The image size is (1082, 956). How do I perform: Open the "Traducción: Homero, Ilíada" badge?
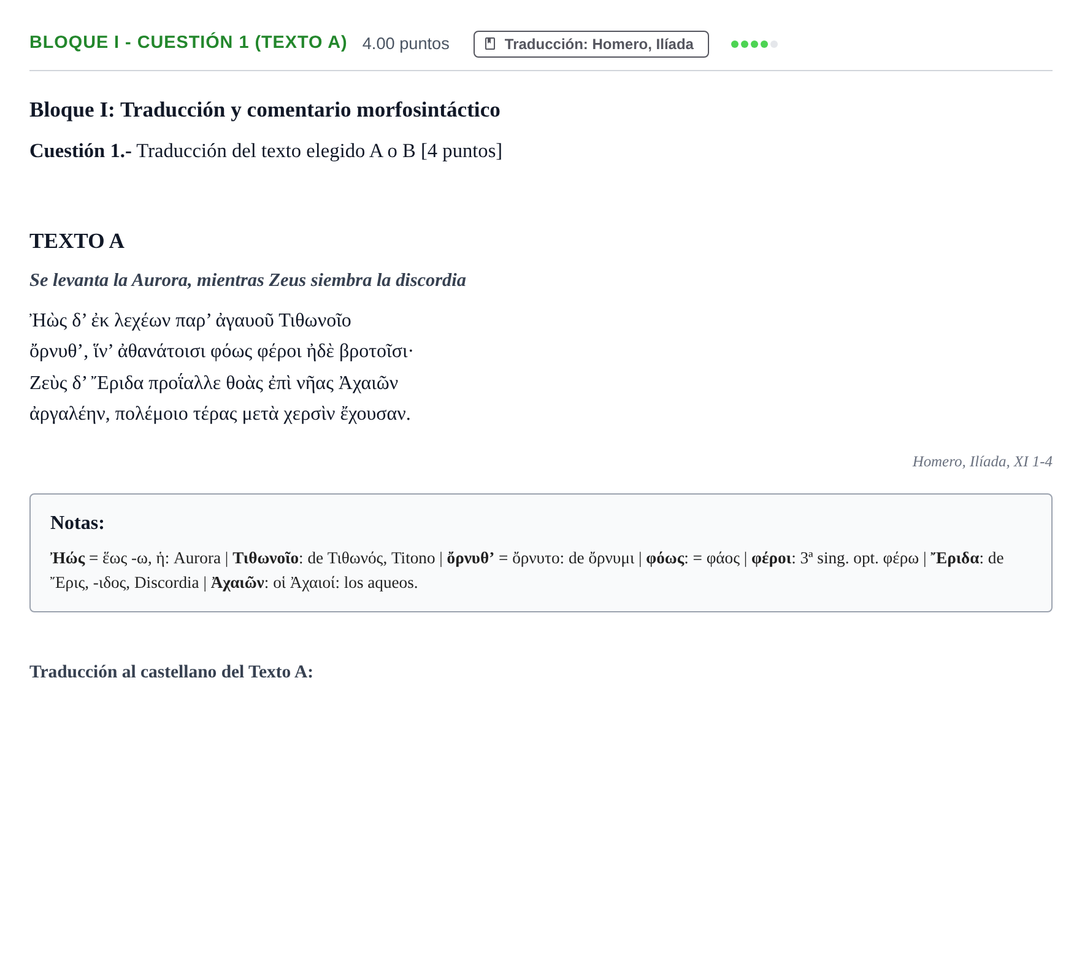pyautogui.click(x=591, y=44)
